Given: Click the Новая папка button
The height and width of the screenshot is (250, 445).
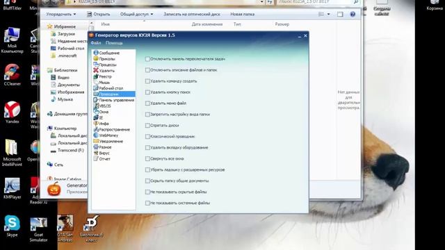Looking at the screenshot, I should coord(243,14).
